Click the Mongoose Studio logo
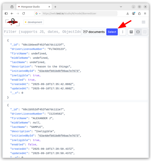This screenshot has height=161, width=151. (12, 22)
